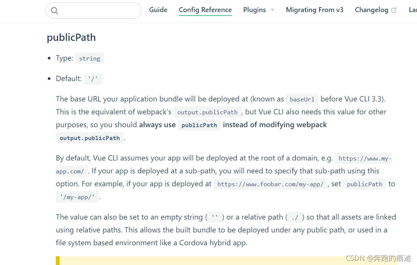Focus the search input box
This screenshot has width=417, height=265.
click(x=99, y=11)
